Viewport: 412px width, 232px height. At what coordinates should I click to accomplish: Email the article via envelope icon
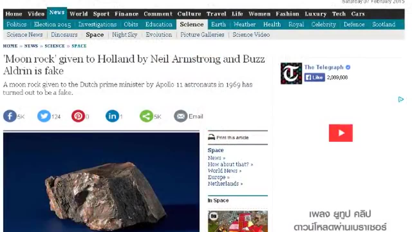[181, 116]
